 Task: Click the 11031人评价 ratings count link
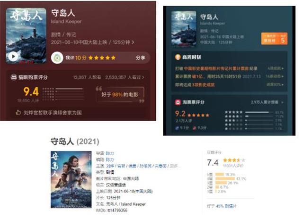click(233, 166)
